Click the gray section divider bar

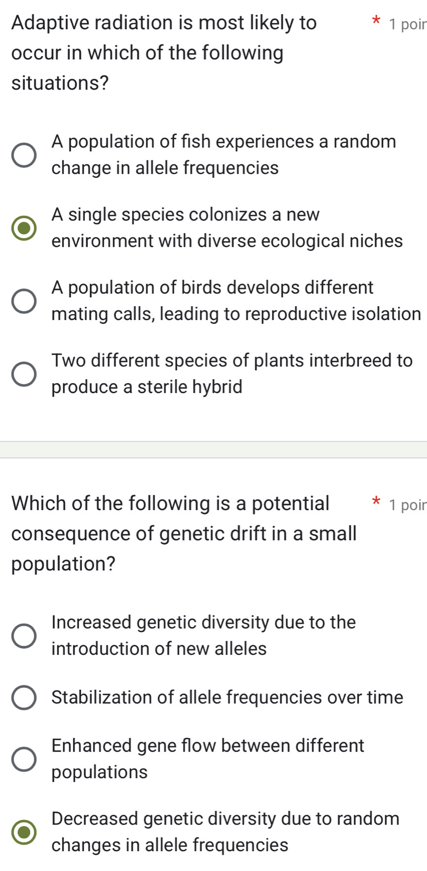tap(213, 449)
